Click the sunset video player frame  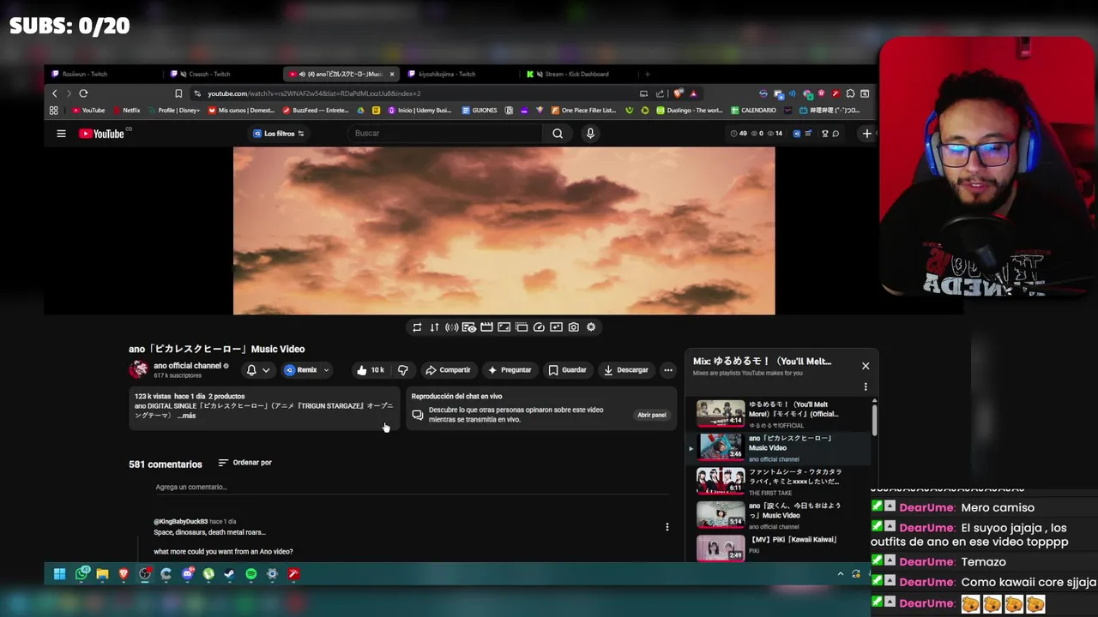click(x=504, y=231)
